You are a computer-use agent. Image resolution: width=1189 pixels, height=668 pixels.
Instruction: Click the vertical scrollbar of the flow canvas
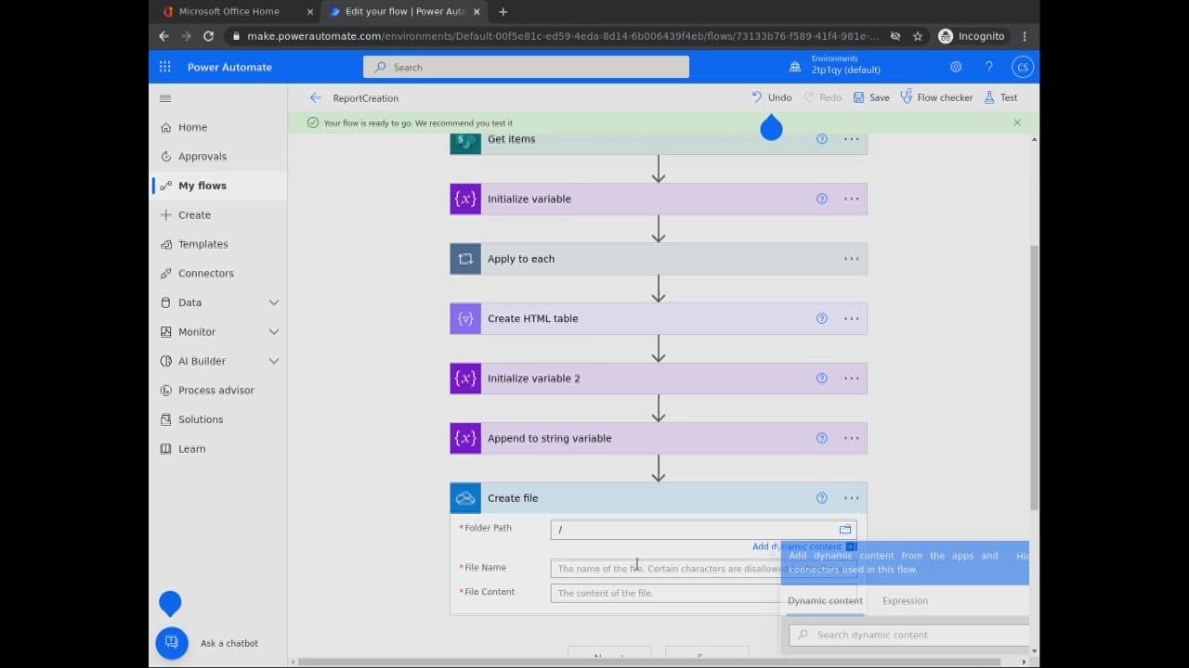point(1034,377)
